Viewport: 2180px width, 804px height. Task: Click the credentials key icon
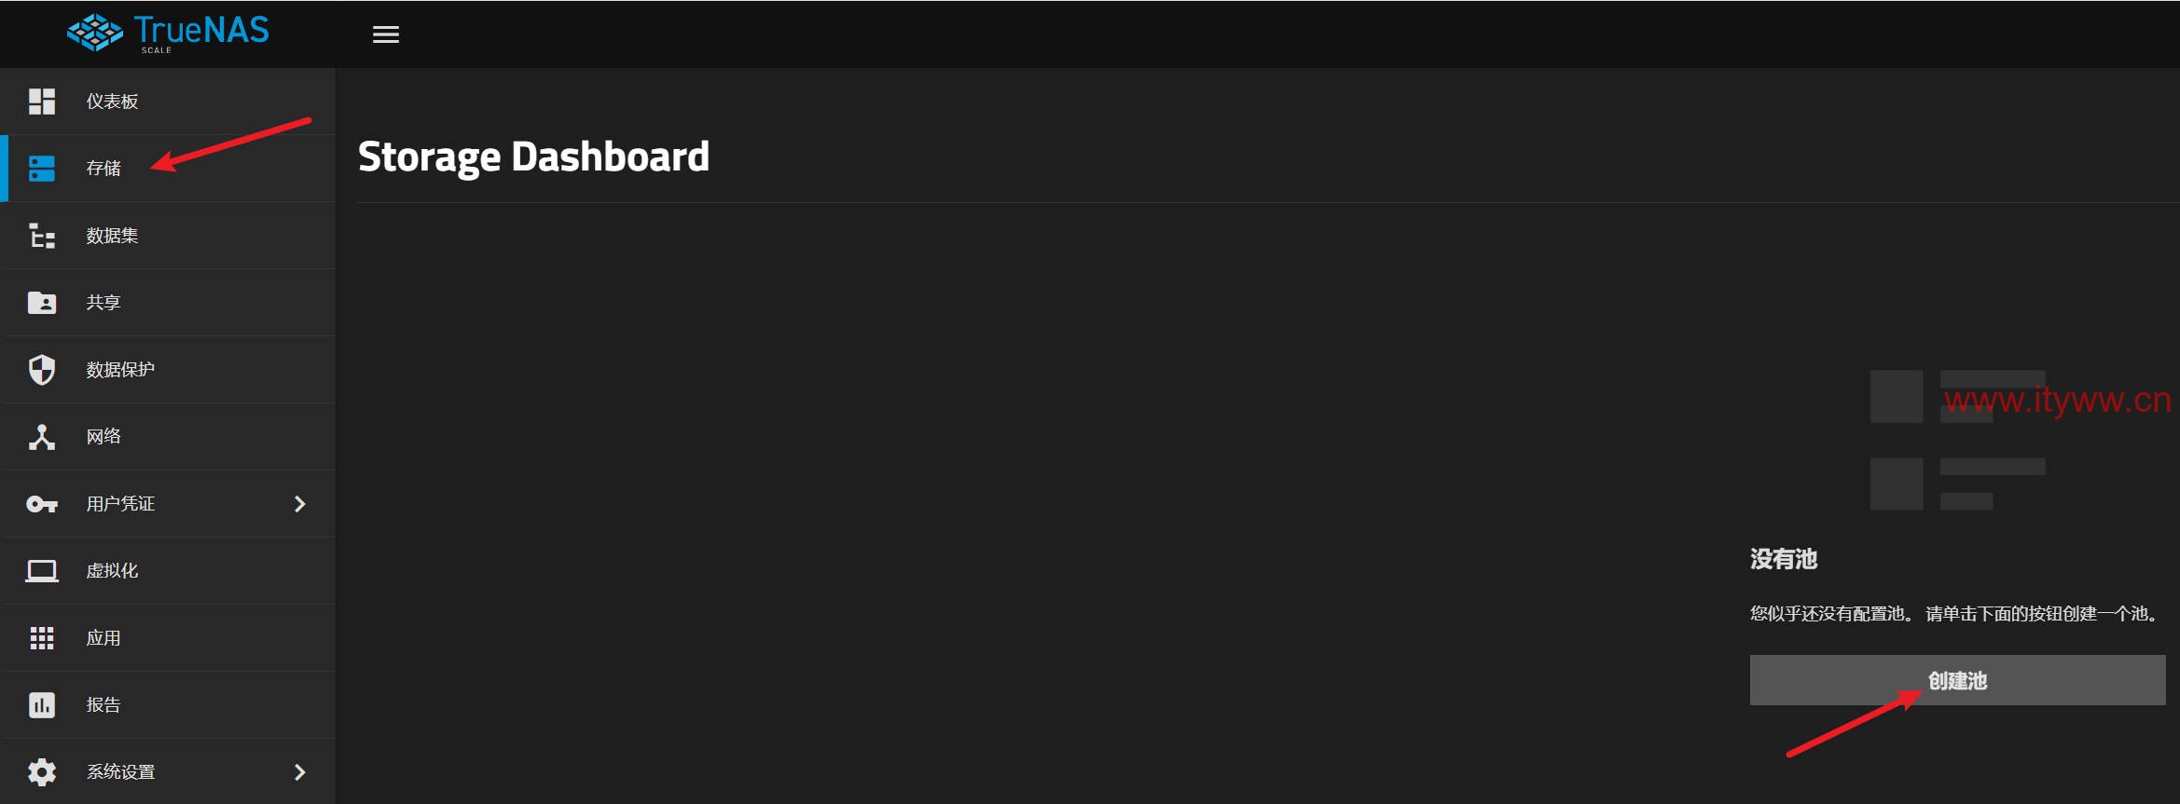42,504
